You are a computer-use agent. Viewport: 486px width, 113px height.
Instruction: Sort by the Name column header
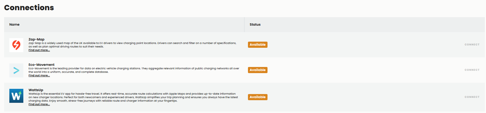tap(14, 24)
